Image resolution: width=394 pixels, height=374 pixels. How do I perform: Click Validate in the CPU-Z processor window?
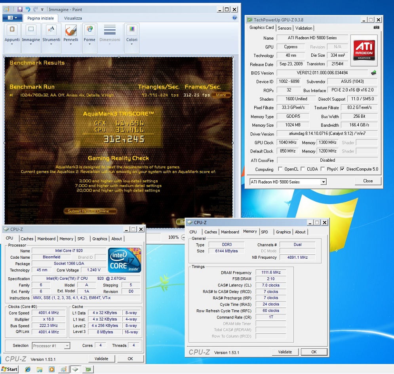point(101,359)
